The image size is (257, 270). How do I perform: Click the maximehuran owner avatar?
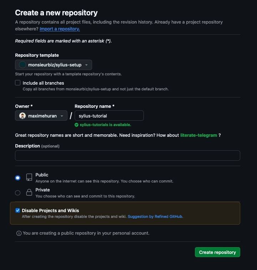tap(22, 116)
